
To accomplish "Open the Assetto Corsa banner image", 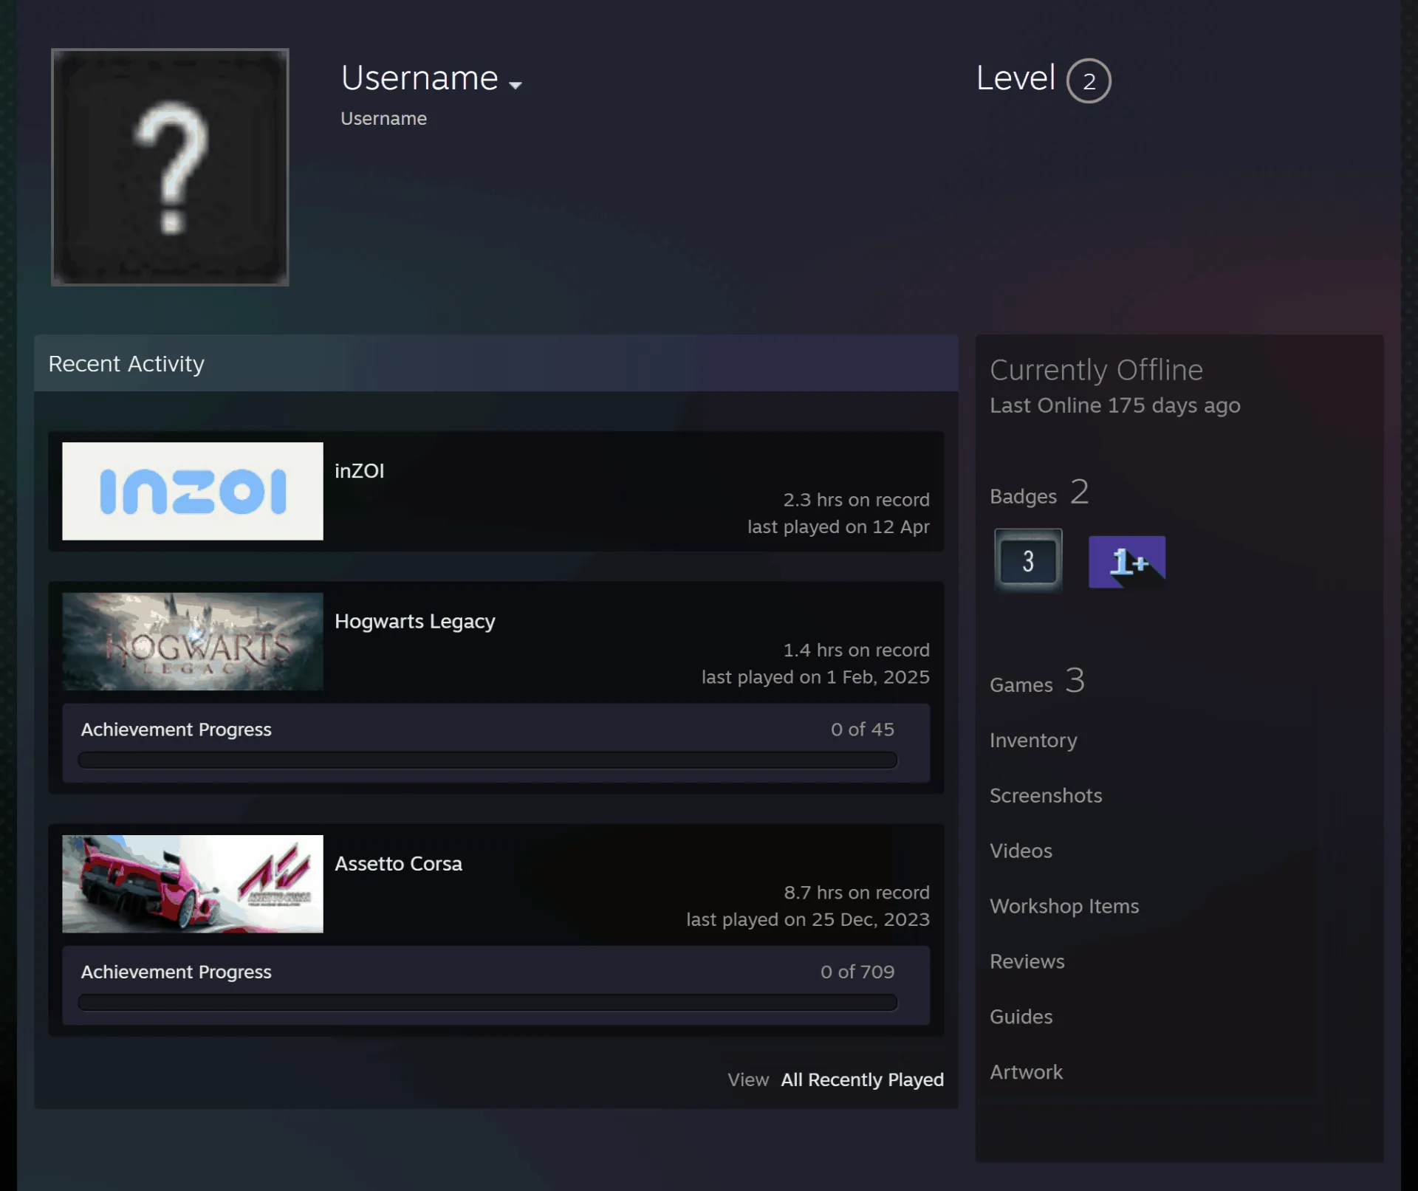I will [x=193, y=884].
